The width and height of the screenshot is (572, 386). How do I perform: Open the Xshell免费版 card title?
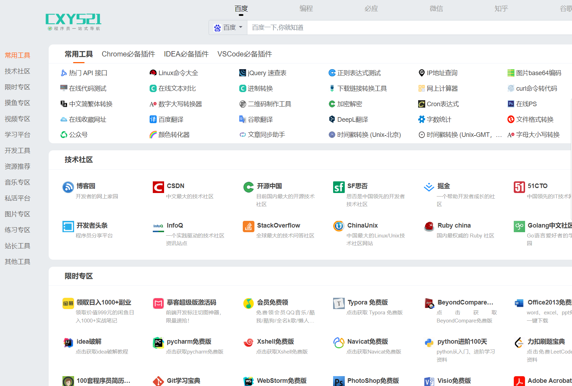pos(275,342)
